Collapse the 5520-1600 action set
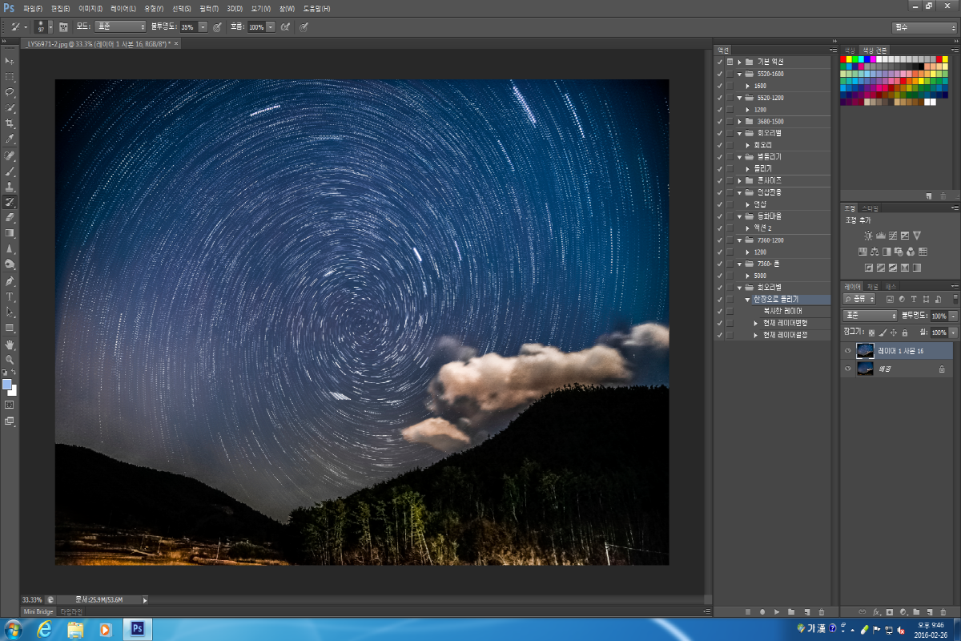Viewport: 961px width, 641px height. click(x=739, y=74)
